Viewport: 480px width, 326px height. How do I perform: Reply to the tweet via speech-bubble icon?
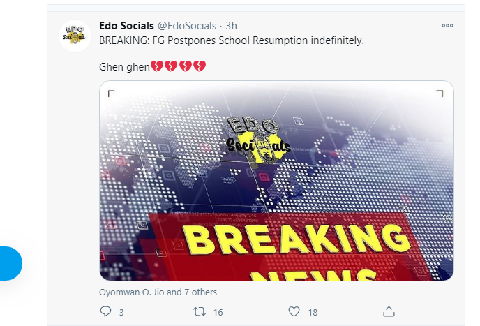coord(106,311)
